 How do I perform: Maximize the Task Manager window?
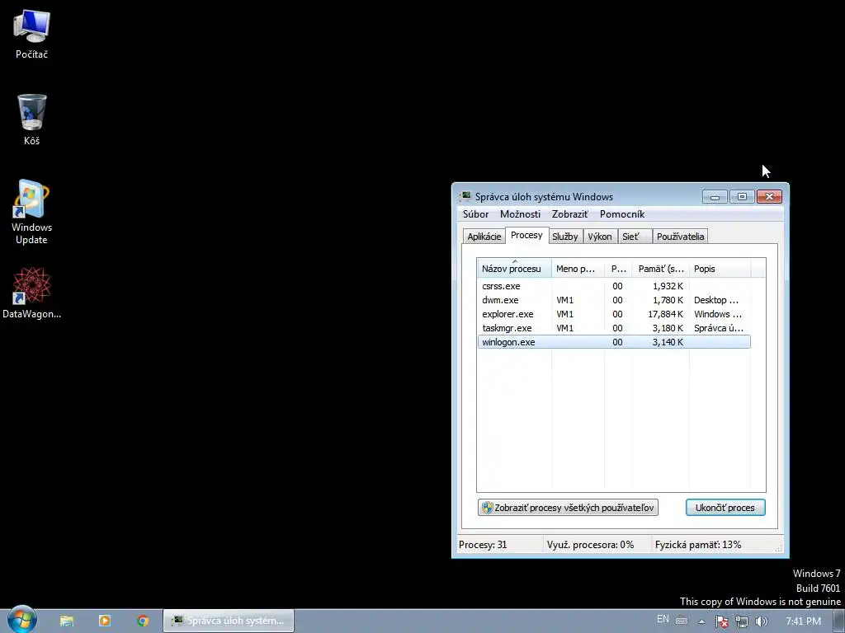coord(742,196)
